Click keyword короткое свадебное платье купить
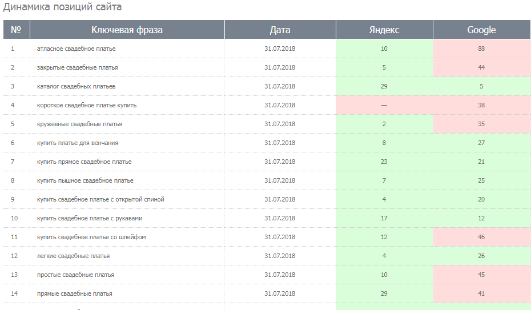Screen dimensions: 531x310 (x=87, y=105)
